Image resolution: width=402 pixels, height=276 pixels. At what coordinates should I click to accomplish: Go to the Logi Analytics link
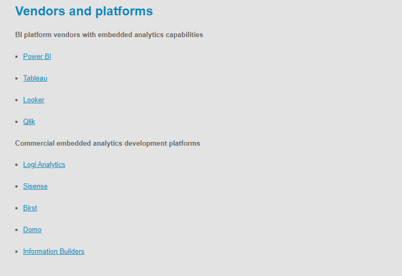point(44,165)
